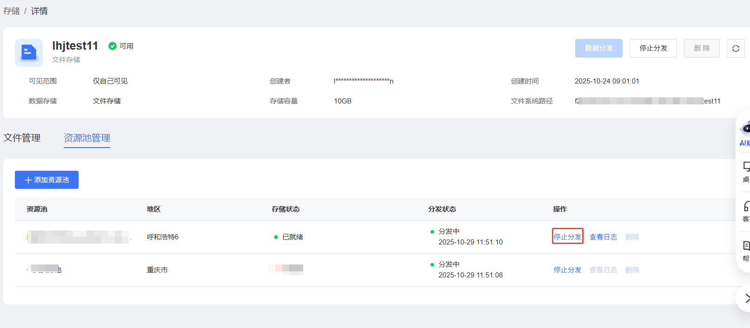750x328 pixels.
Task: Click the 添加资源池 button
Action: (46, 180)
